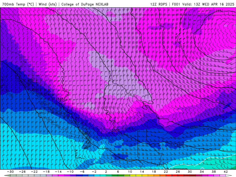This screenshot has width=236, height=177.
Task: Pick the -6 colorbar label
Action: (82, 172)
